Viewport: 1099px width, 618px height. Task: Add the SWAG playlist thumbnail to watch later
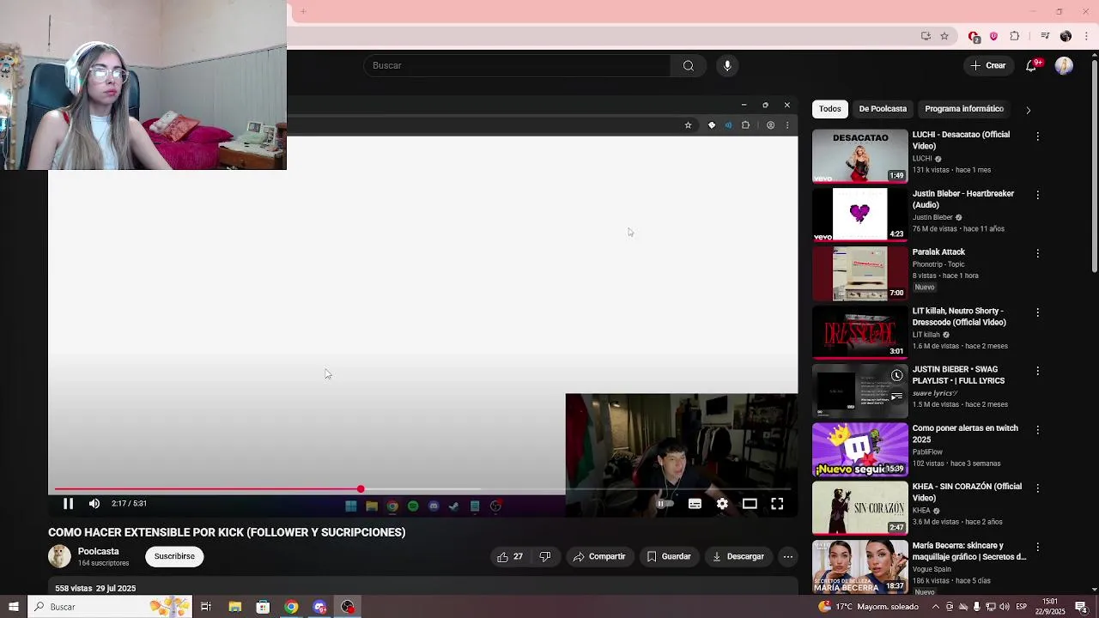click(x=897, y=376)
